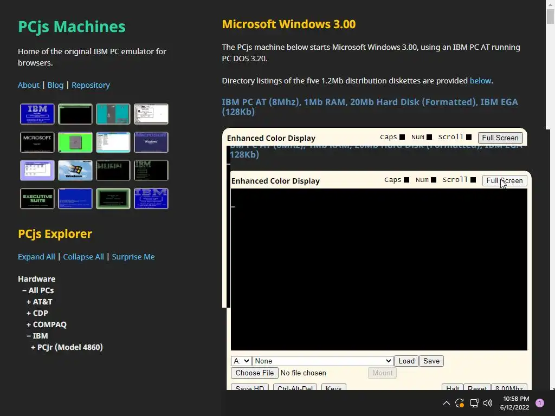Show hidden icons in system tray
The height and width of the screenshot is (416, 555).
447,403
